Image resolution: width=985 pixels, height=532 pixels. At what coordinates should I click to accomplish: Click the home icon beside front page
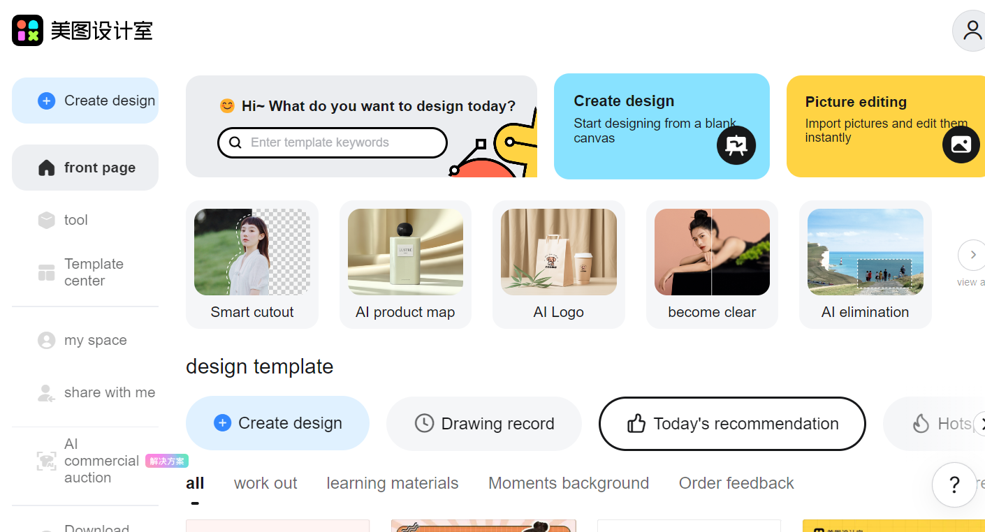tap(46, 167)
